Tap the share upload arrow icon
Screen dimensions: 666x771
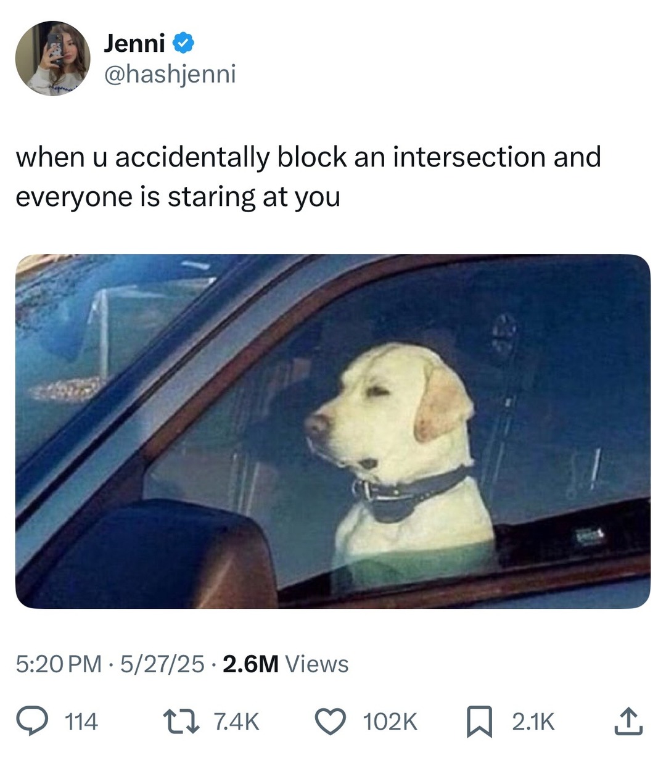point(628,722)
